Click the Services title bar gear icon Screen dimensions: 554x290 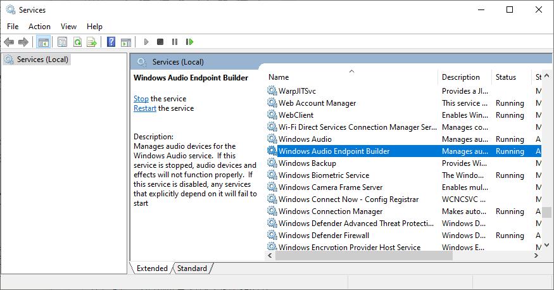tap(11, 10)
